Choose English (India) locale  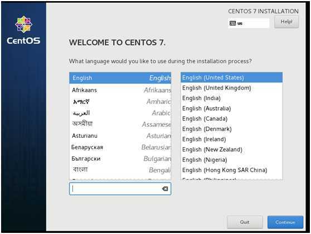(231, 98)
